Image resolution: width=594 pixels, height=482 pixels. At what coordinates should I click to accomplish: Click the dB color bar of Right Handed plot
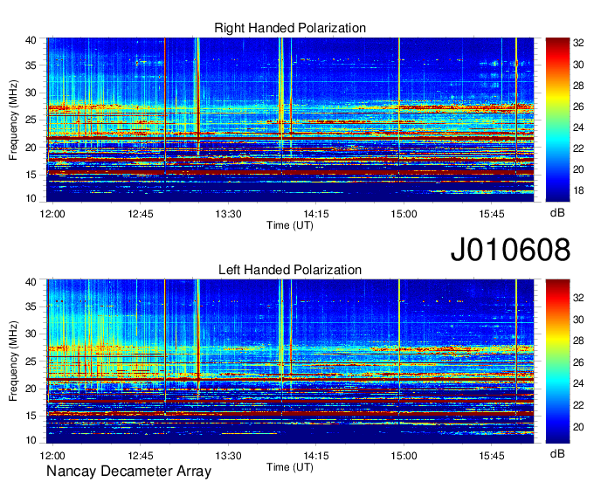pos(557,120)
